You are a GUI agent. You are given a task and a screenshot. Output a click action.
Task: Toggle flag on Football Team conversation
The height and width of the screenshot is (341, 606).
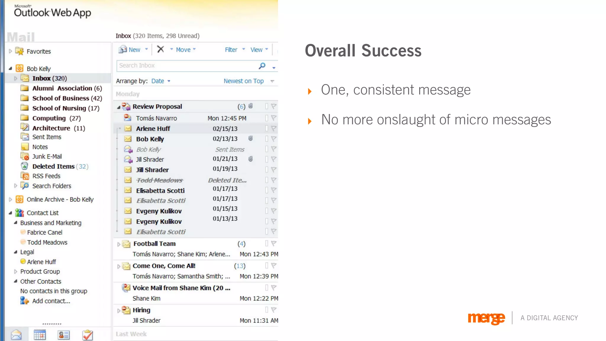[274, 243]
